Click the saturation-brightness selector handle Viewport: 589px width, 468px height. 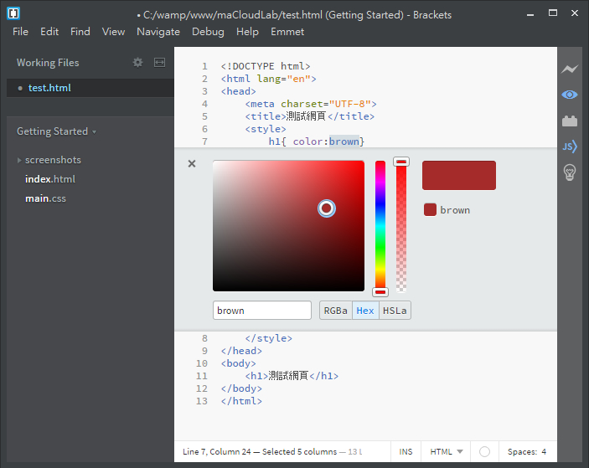[x=327, y=208]
